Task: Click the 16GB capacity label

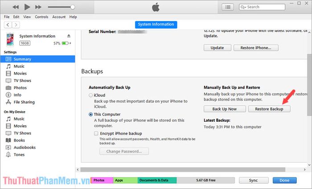Action: click(25, 43)
